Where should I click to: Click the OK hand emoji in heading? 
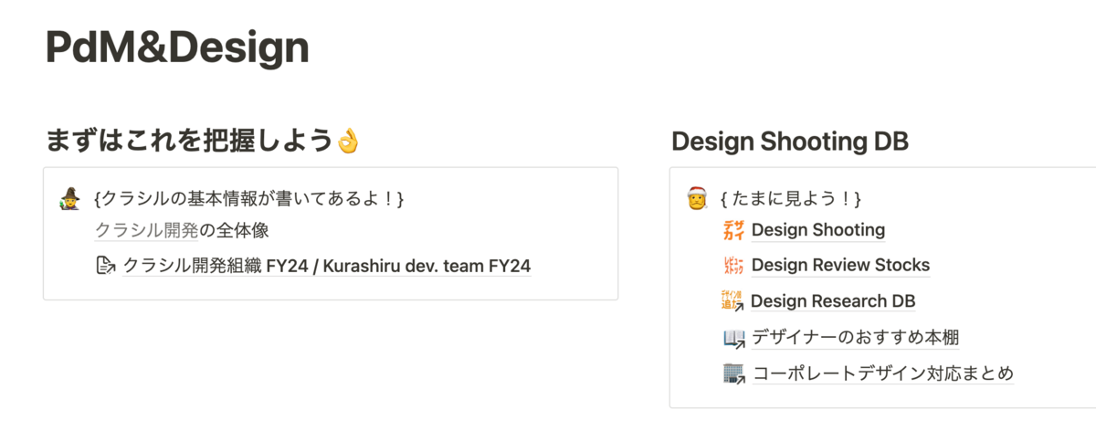(x=349, y=142)
